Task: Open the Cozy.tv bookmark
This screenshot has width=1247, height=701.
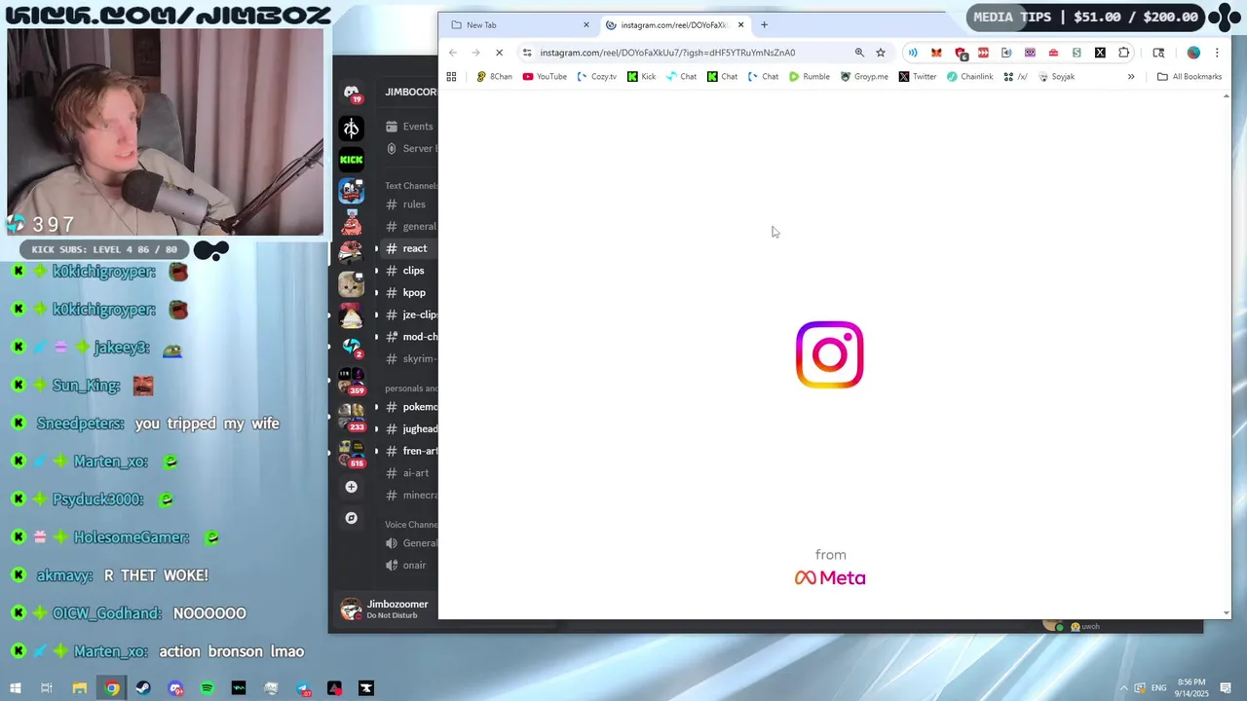Action: pyautogui.click(x=596, y=77)
